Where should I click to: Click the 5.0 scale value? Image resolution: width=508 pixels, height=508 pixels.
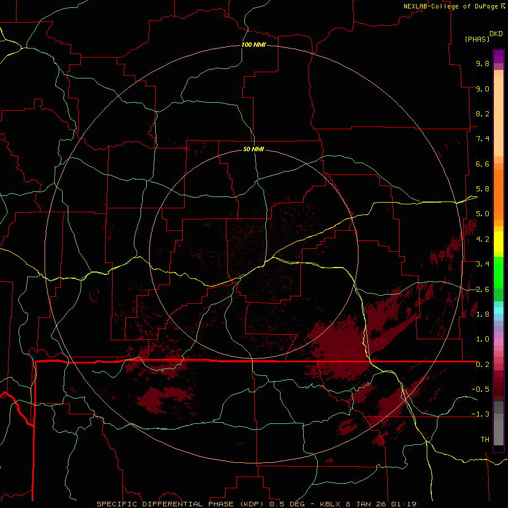pos(483,214)
